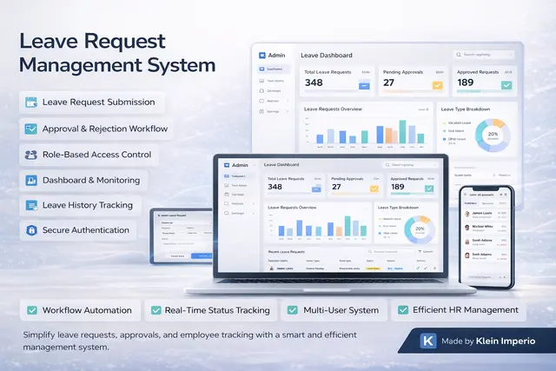Click the blue icon in laptop Total Leave Requests card
556x371 pixels.
click(316, 189)
